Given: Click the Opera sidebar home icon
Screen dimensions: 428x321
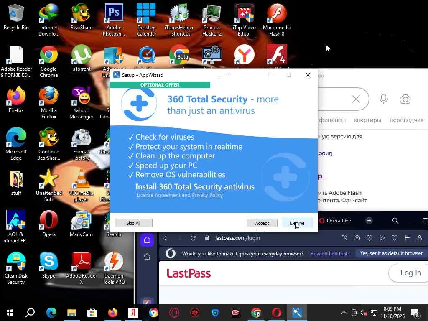Looking at the screenshot, I should click(147, 240).
